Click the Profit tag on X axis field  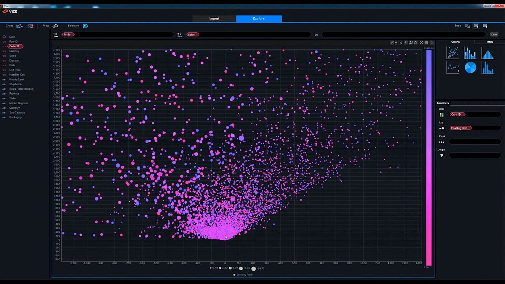click(67, 35)
